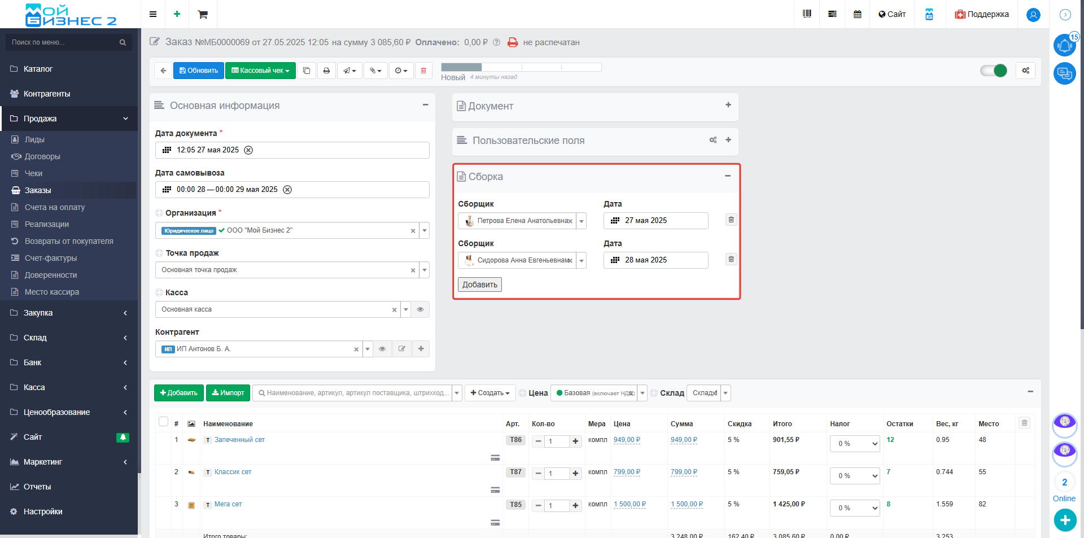Click red printer not-printed status icon
The height and width of the screenshot is (538, 1084).
pos(513,42)
